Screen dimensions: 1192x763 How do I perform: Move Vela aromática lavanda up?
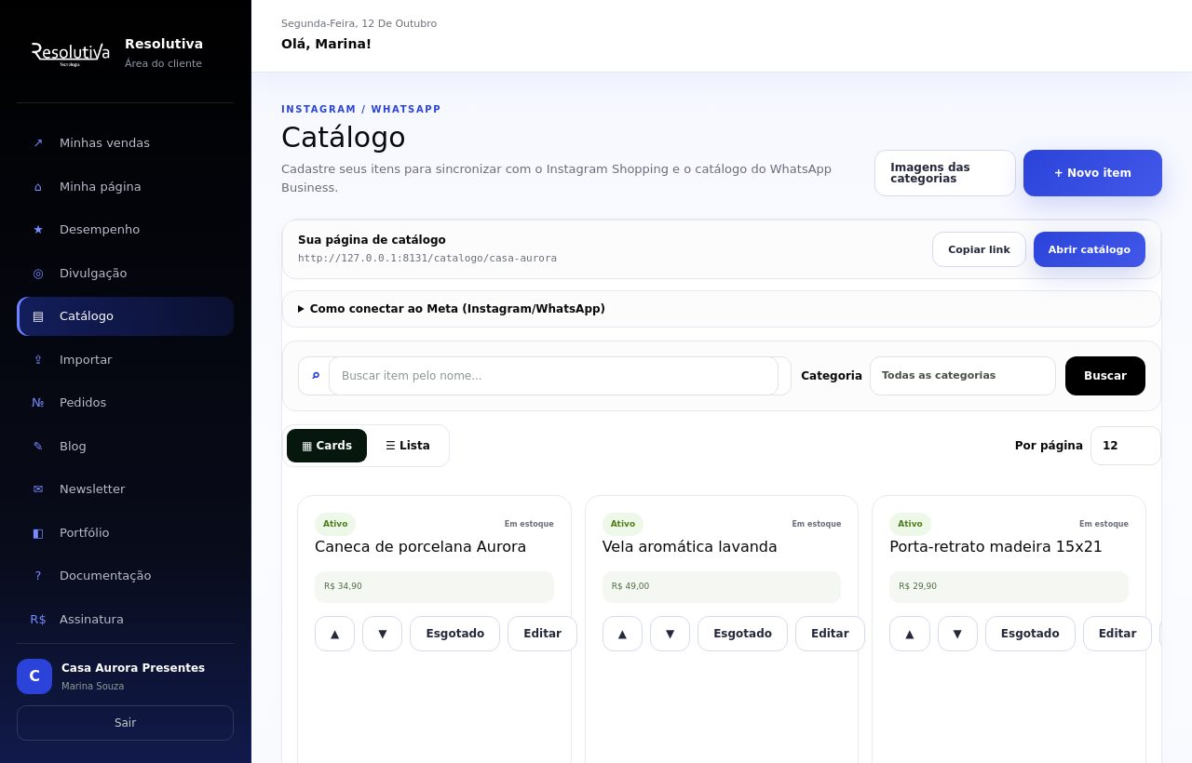pos(622,634)
